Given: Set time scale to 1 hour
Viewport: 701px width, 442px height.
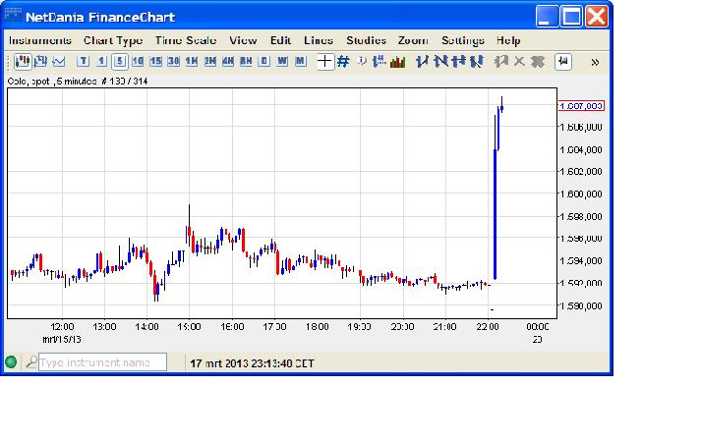Looking at the screenshot, I should pyautogui.click(x=192, y=62).
